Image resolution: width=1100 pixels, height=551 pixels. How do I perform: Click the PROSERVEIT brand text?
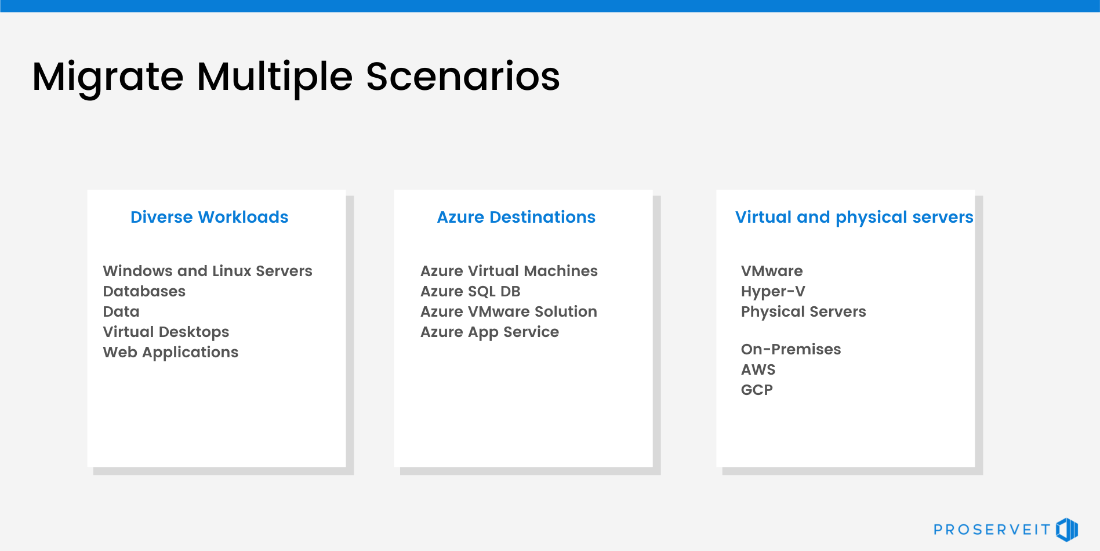coord(992,530)
